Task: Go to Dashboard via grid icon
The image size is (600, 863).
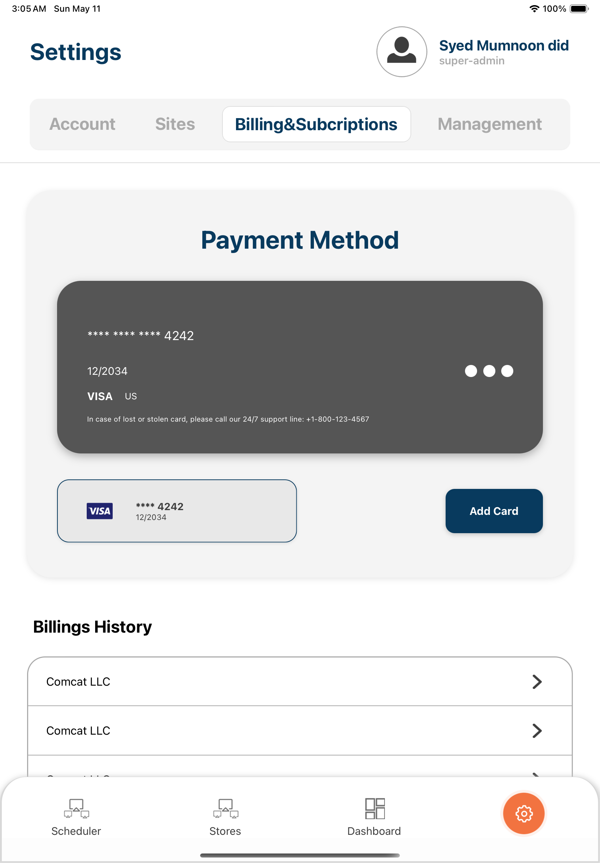Action: point(374,809)
